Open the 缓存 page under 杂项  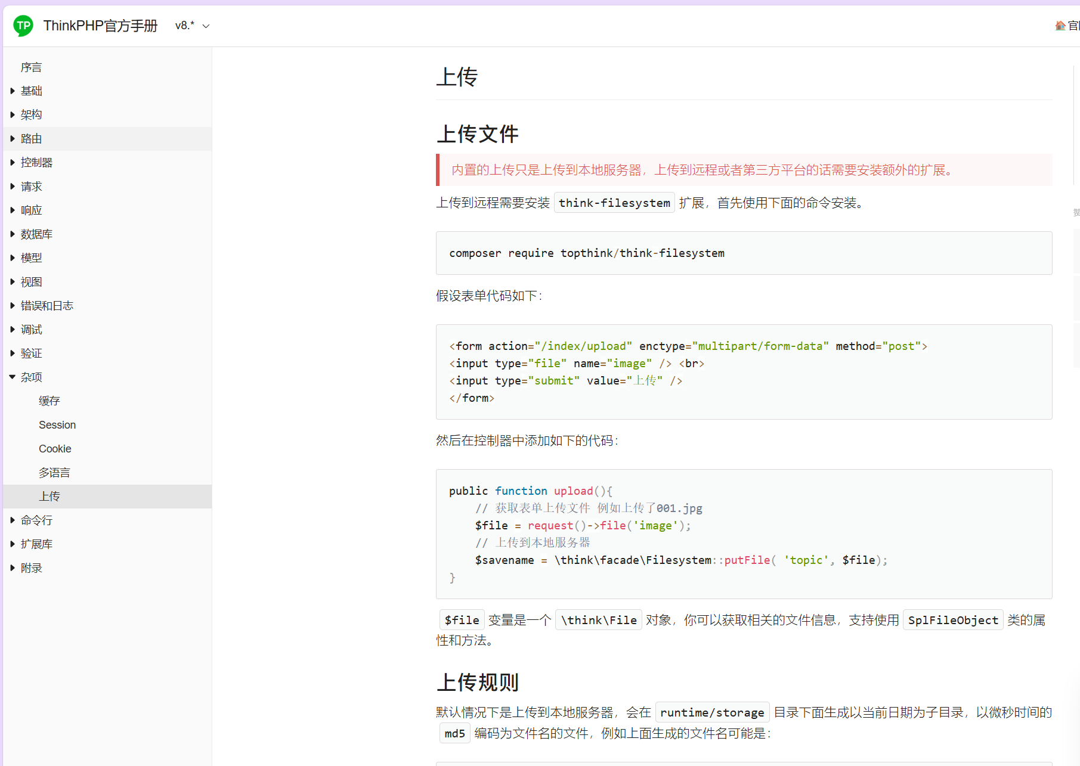tap(49, 401)
